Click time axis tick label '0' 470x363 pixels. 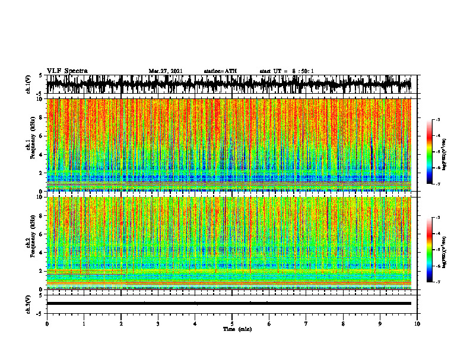coord(47,324)
